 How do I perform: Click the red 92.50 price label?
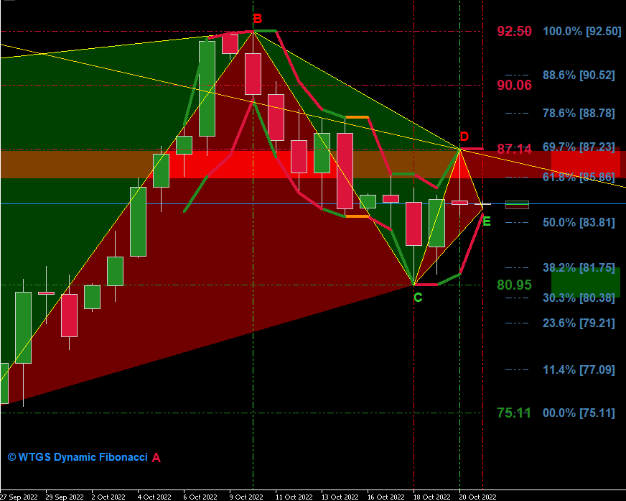[514, 31]
